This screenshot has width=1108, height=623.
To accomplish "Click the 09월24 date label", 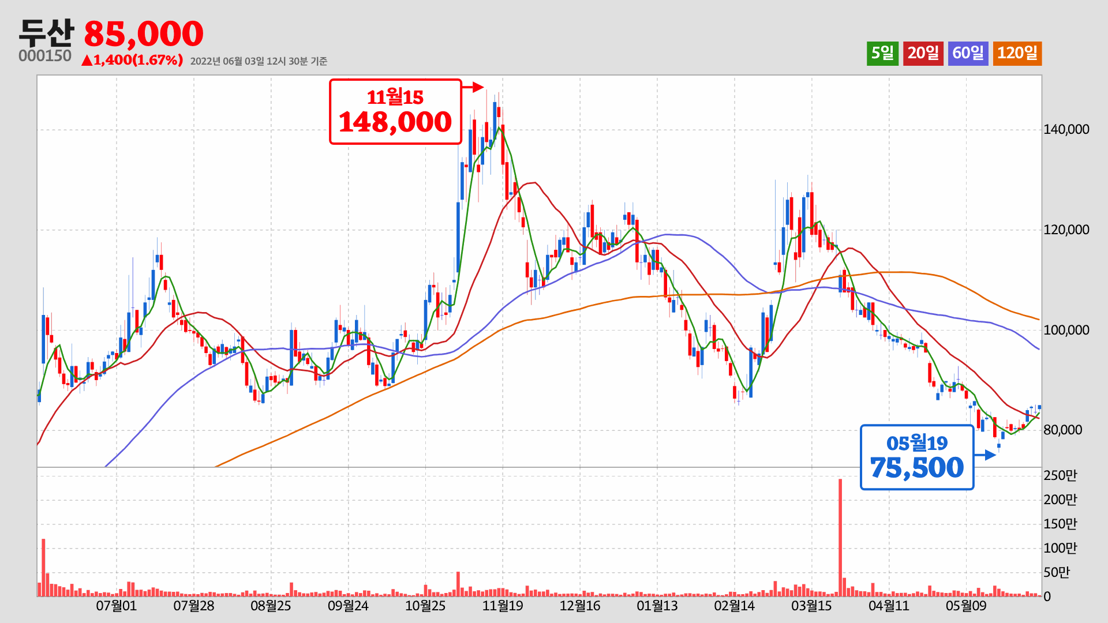I will point(348,606).
